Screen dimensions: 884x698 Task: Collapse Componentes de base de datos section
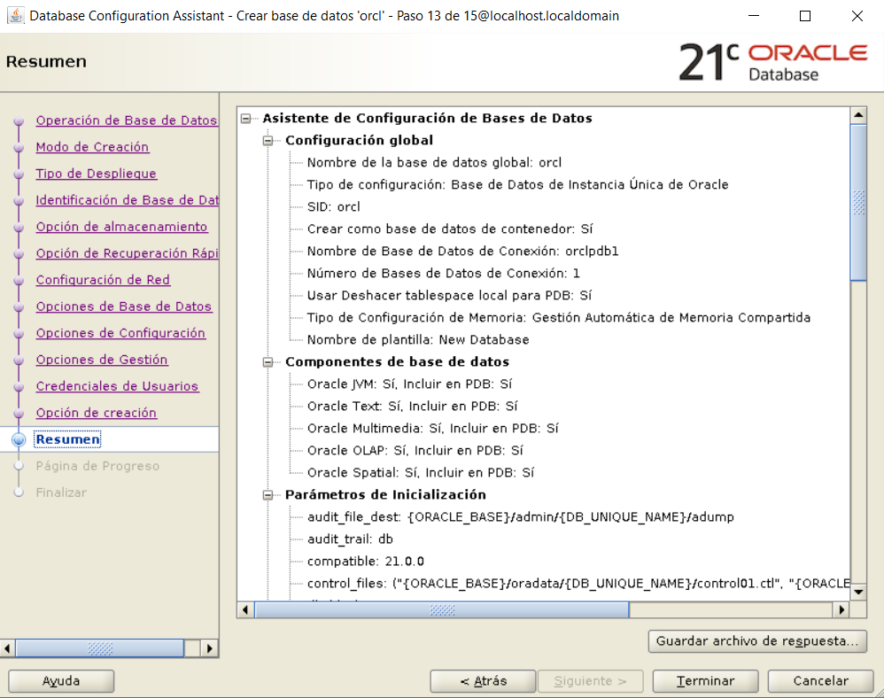coord(268,362)
